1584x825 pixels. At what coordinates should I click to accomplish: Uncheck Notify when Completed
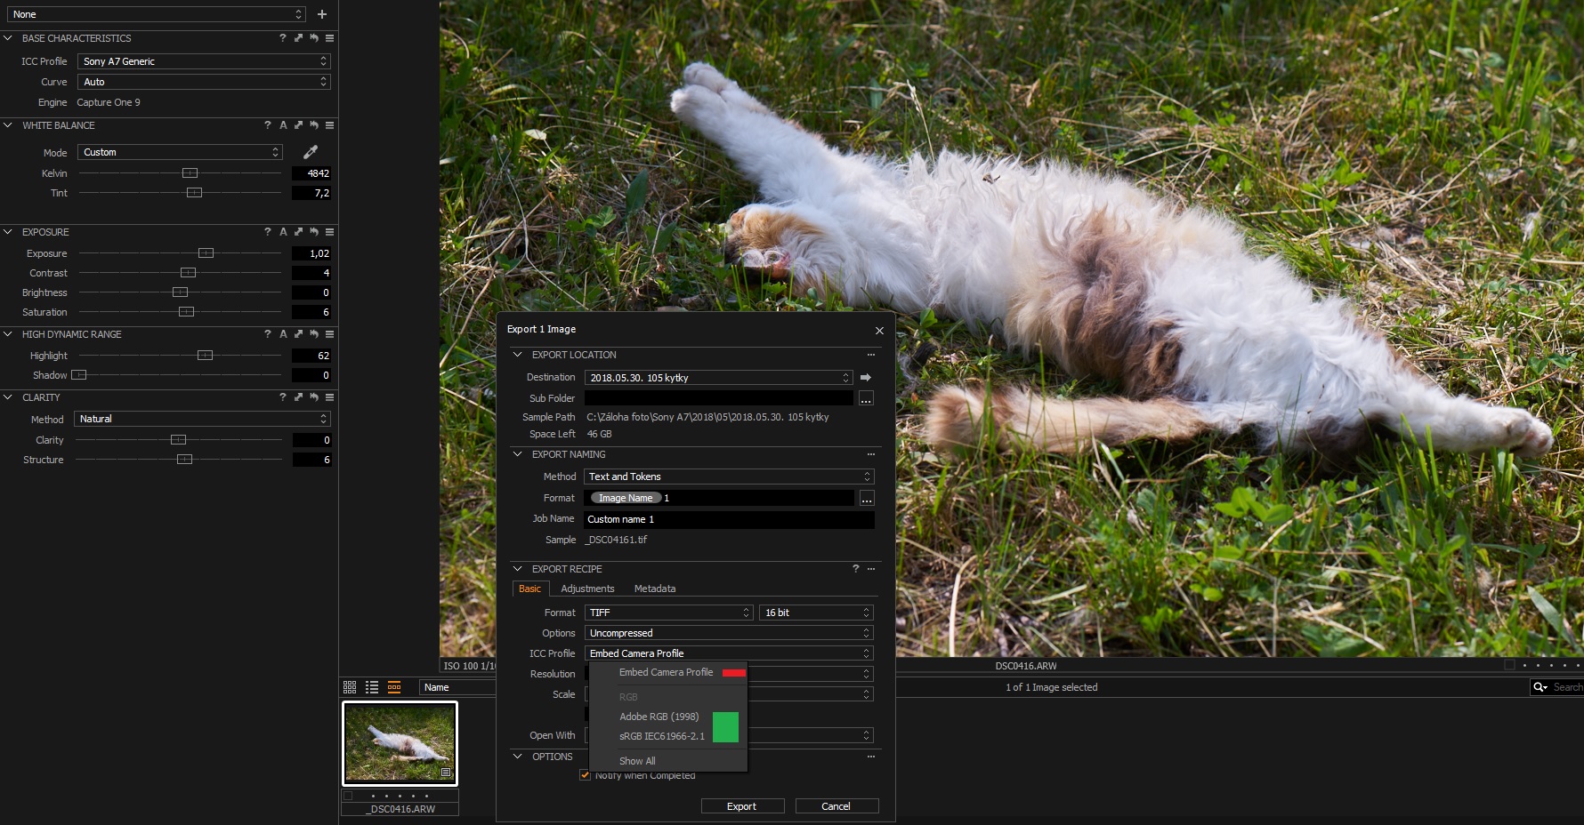pyautogui.click(x=585, y=775)
